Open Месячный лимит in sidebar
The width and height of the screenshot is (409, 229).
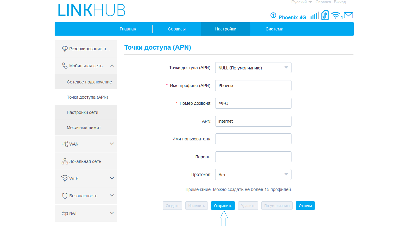pyautogui.click(x=86, y=128)
